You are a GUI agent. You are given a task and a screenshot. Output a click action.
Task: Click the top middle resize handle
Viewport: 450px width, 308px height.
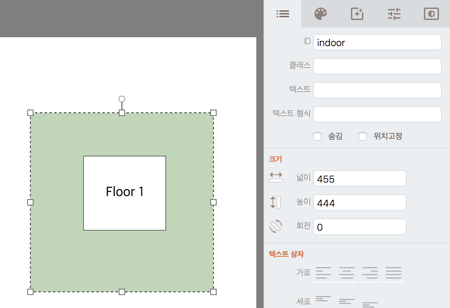122,113
